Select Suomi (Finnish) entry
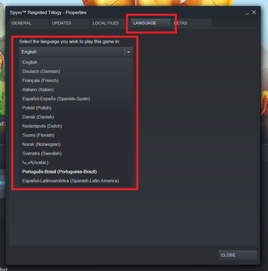Screen dimensions: 268x271 pyautogui.click(x=76, y=135)
